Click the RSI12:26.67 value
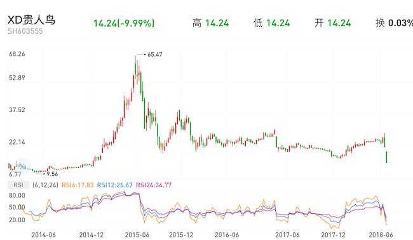The width and height of the screenshot is (413, 240). pyautogui.click(x=114, y=185)
